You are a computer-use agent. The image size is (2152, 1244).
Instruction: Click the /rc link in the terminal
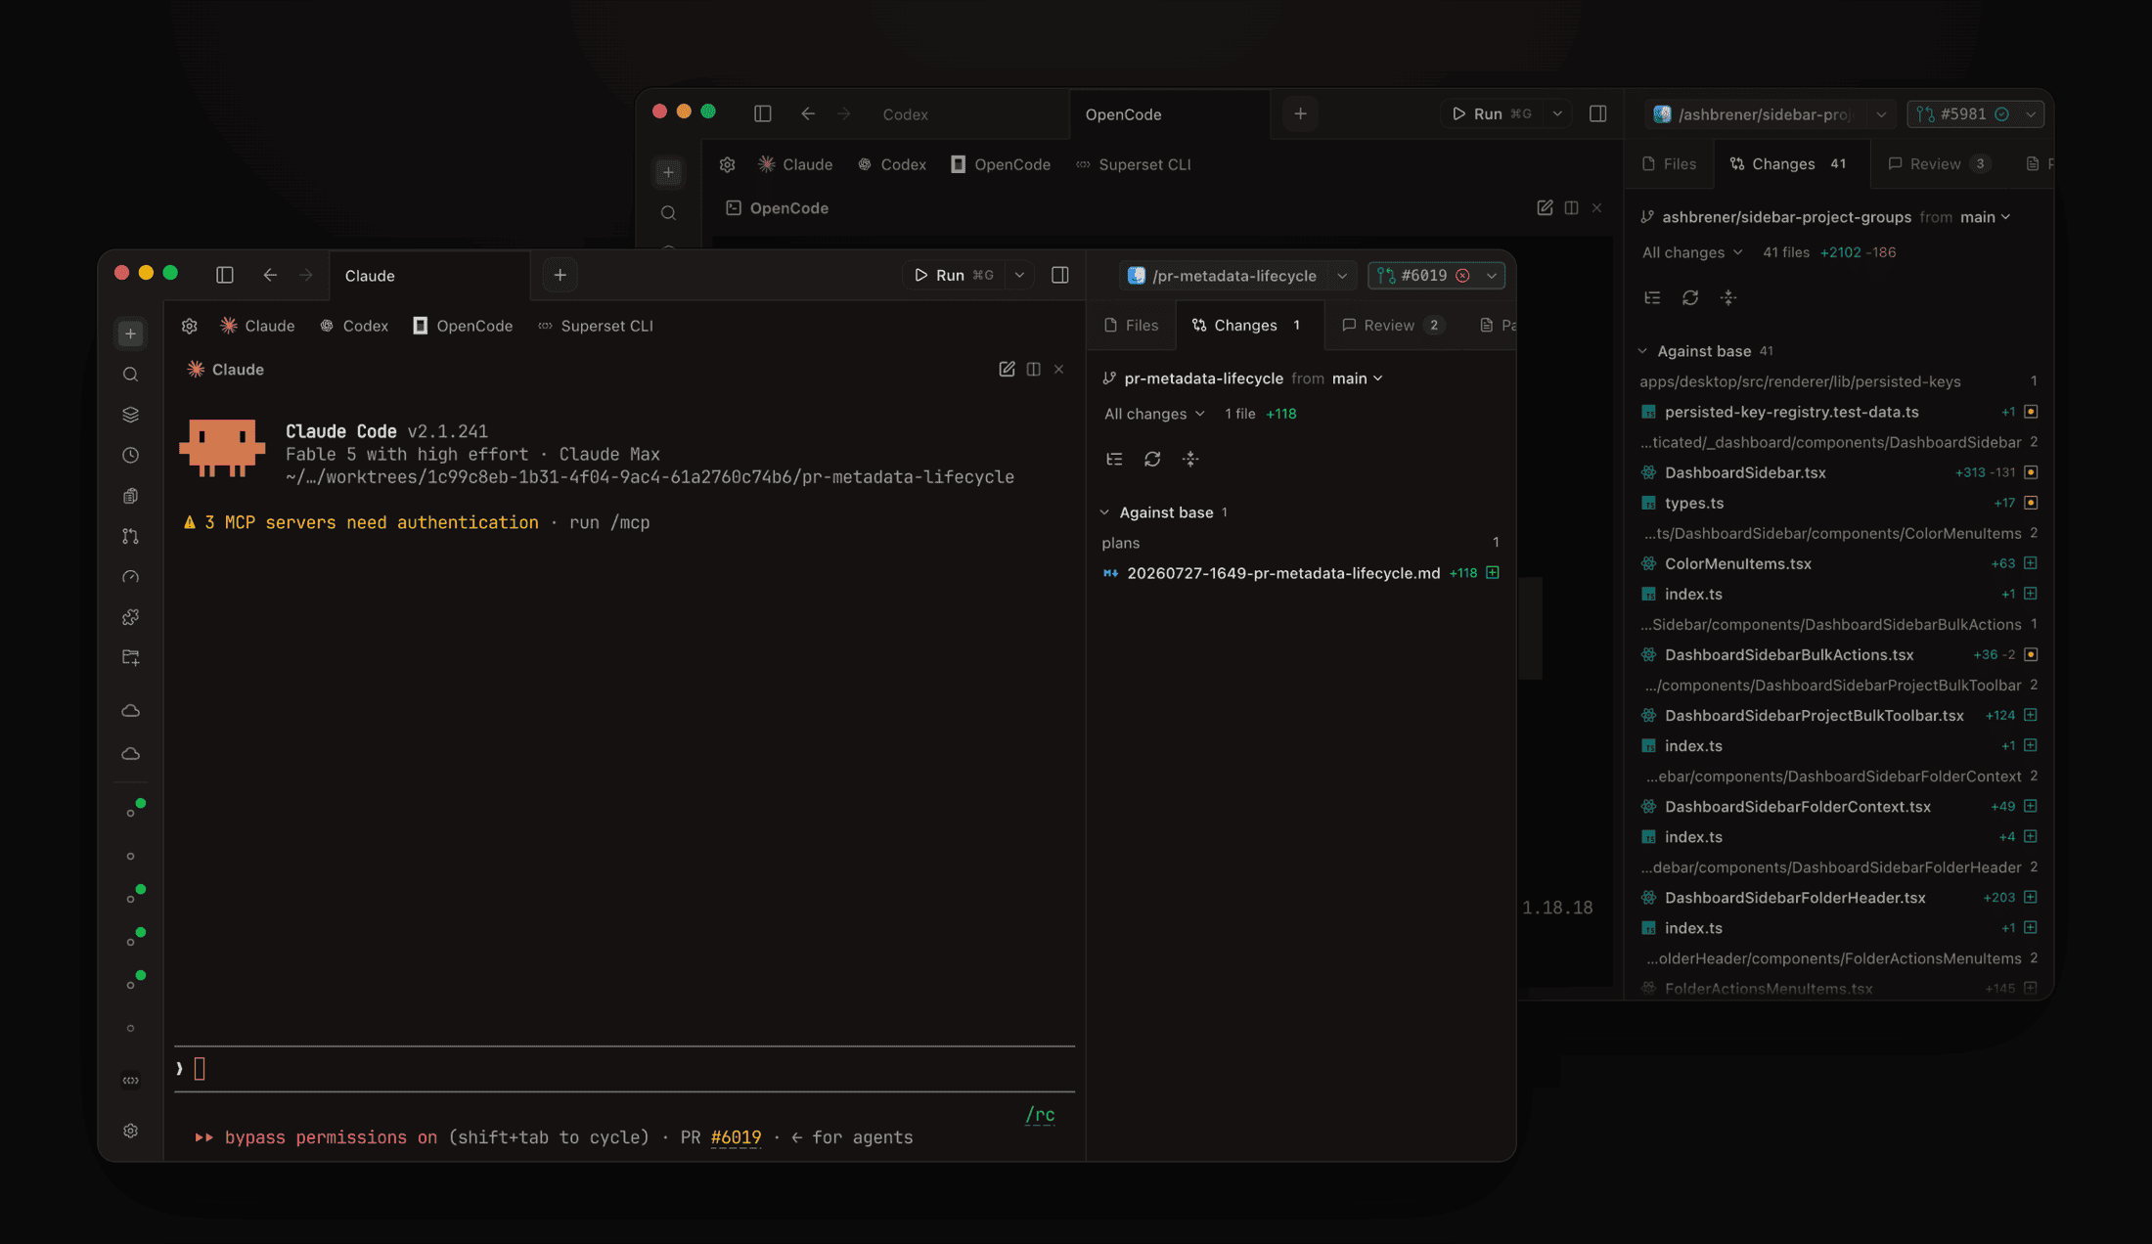coord(1040,1115)
